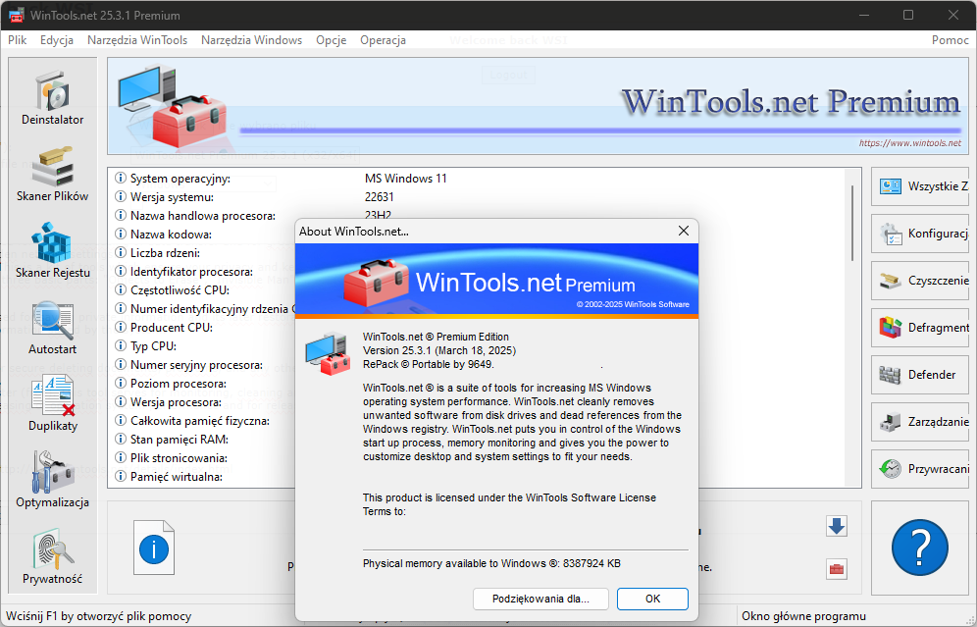
Task: Select the Częstotliwość CPU row
Action: 180,289
